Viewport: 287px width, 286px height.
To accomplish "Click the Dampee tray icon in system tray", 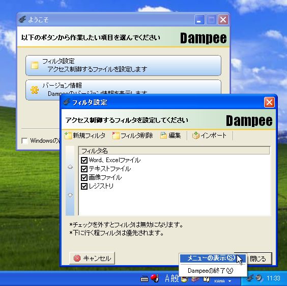I will (250, 278).
